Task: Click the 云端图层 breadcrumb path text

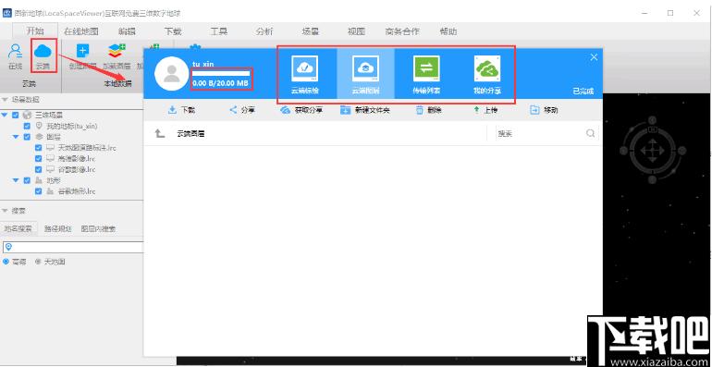Action: pos(190,133)
